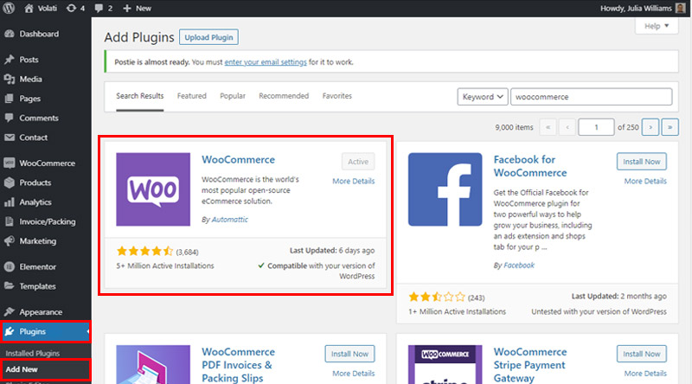Click the first page arrow button
Image resolution: width=692 pixels, height=384 pixels.
coord(548,127)
